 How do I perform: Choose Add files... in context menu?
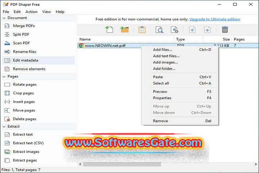[x=180, y=50]
